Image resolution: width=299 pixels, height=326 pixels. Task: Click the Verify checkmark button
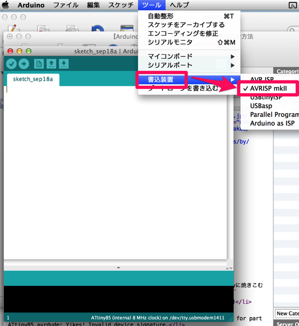11,64
